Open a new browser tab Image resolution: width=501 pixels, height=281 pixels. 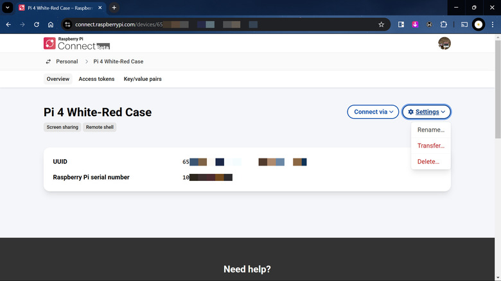(x=114, y=8)
